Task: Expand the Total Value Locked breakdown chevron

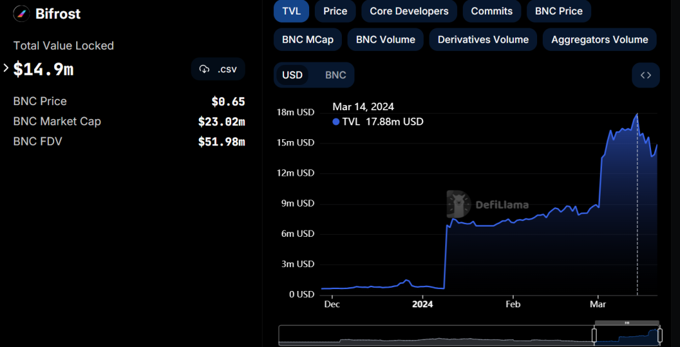Action: [x=6, y=68]
